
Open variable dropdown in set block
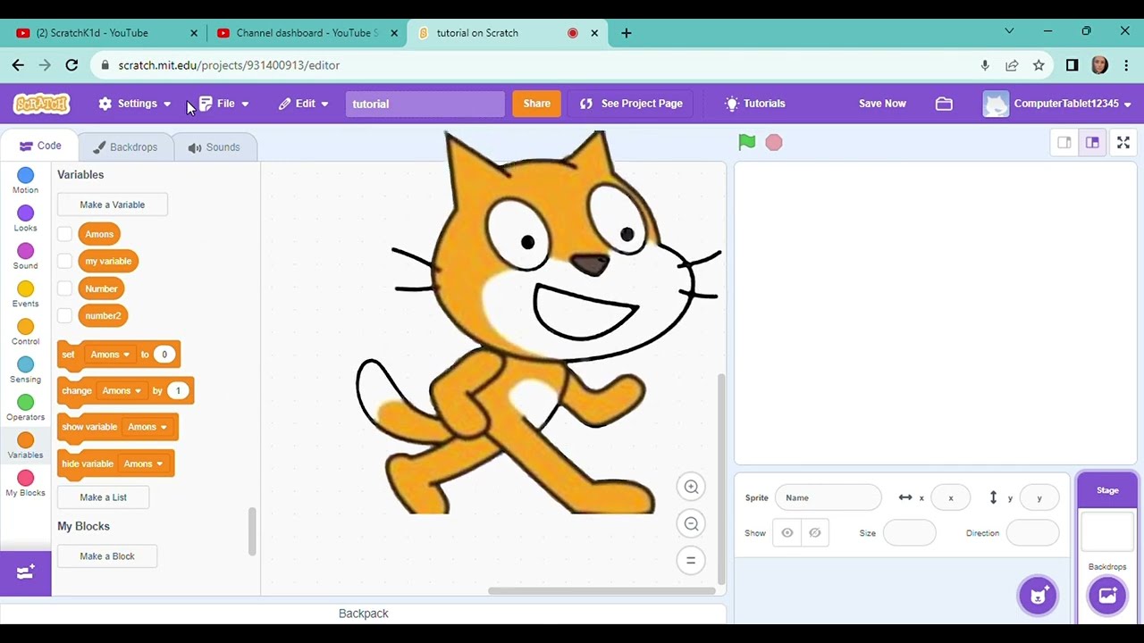110,355
